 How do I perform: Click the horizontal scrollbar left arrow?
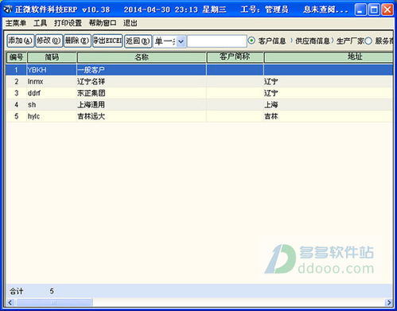click(10, 302)
